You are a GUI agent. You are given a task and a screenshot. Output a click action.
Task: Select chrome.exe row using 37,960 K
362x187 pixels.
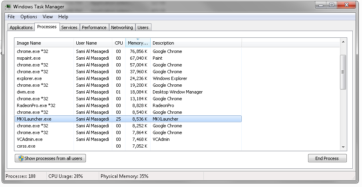(x=128, y=72)
